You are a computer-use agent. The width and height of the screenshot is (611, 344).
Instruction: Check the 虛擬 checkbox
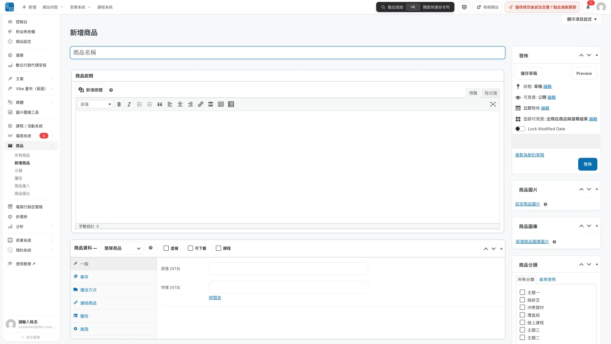(x=166, y=248)
